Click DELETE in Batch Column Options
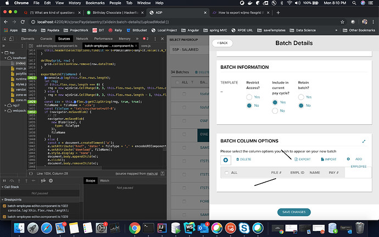The image size is (379, 237). click(x=244, y=159)
